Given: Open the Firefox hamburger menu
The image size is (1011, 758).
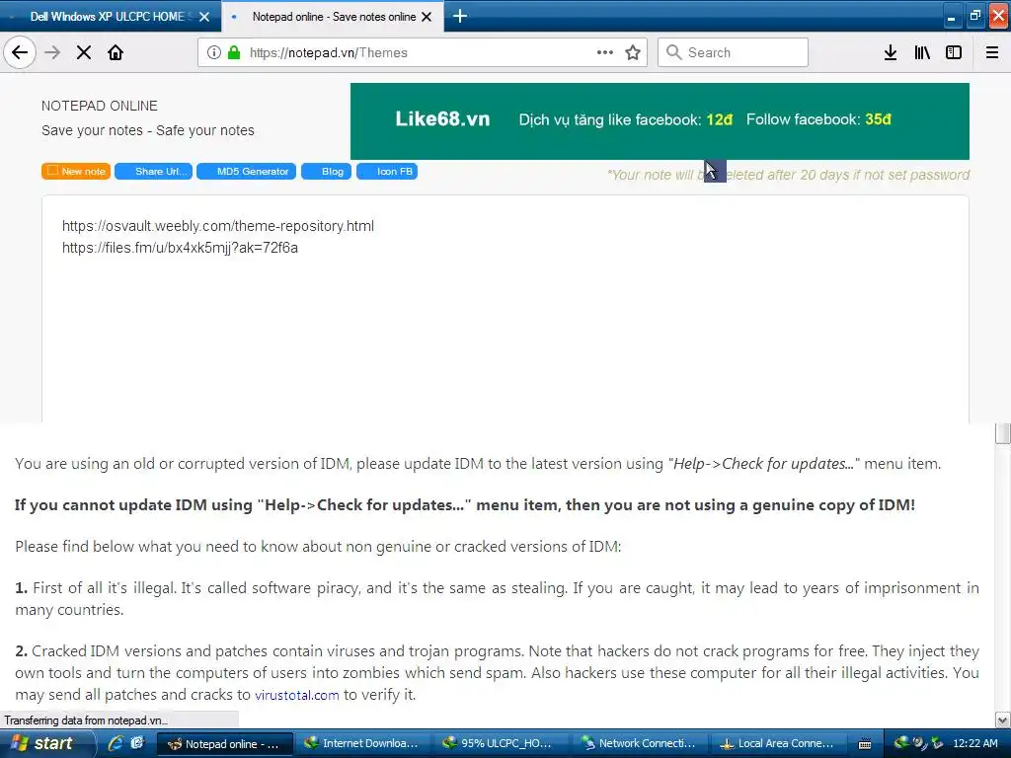Looking at the screenshot, I should pyautogui.click(x=992, y=52).
